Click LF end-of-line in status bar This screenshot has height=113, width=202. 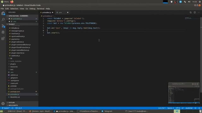coord(182,108)
